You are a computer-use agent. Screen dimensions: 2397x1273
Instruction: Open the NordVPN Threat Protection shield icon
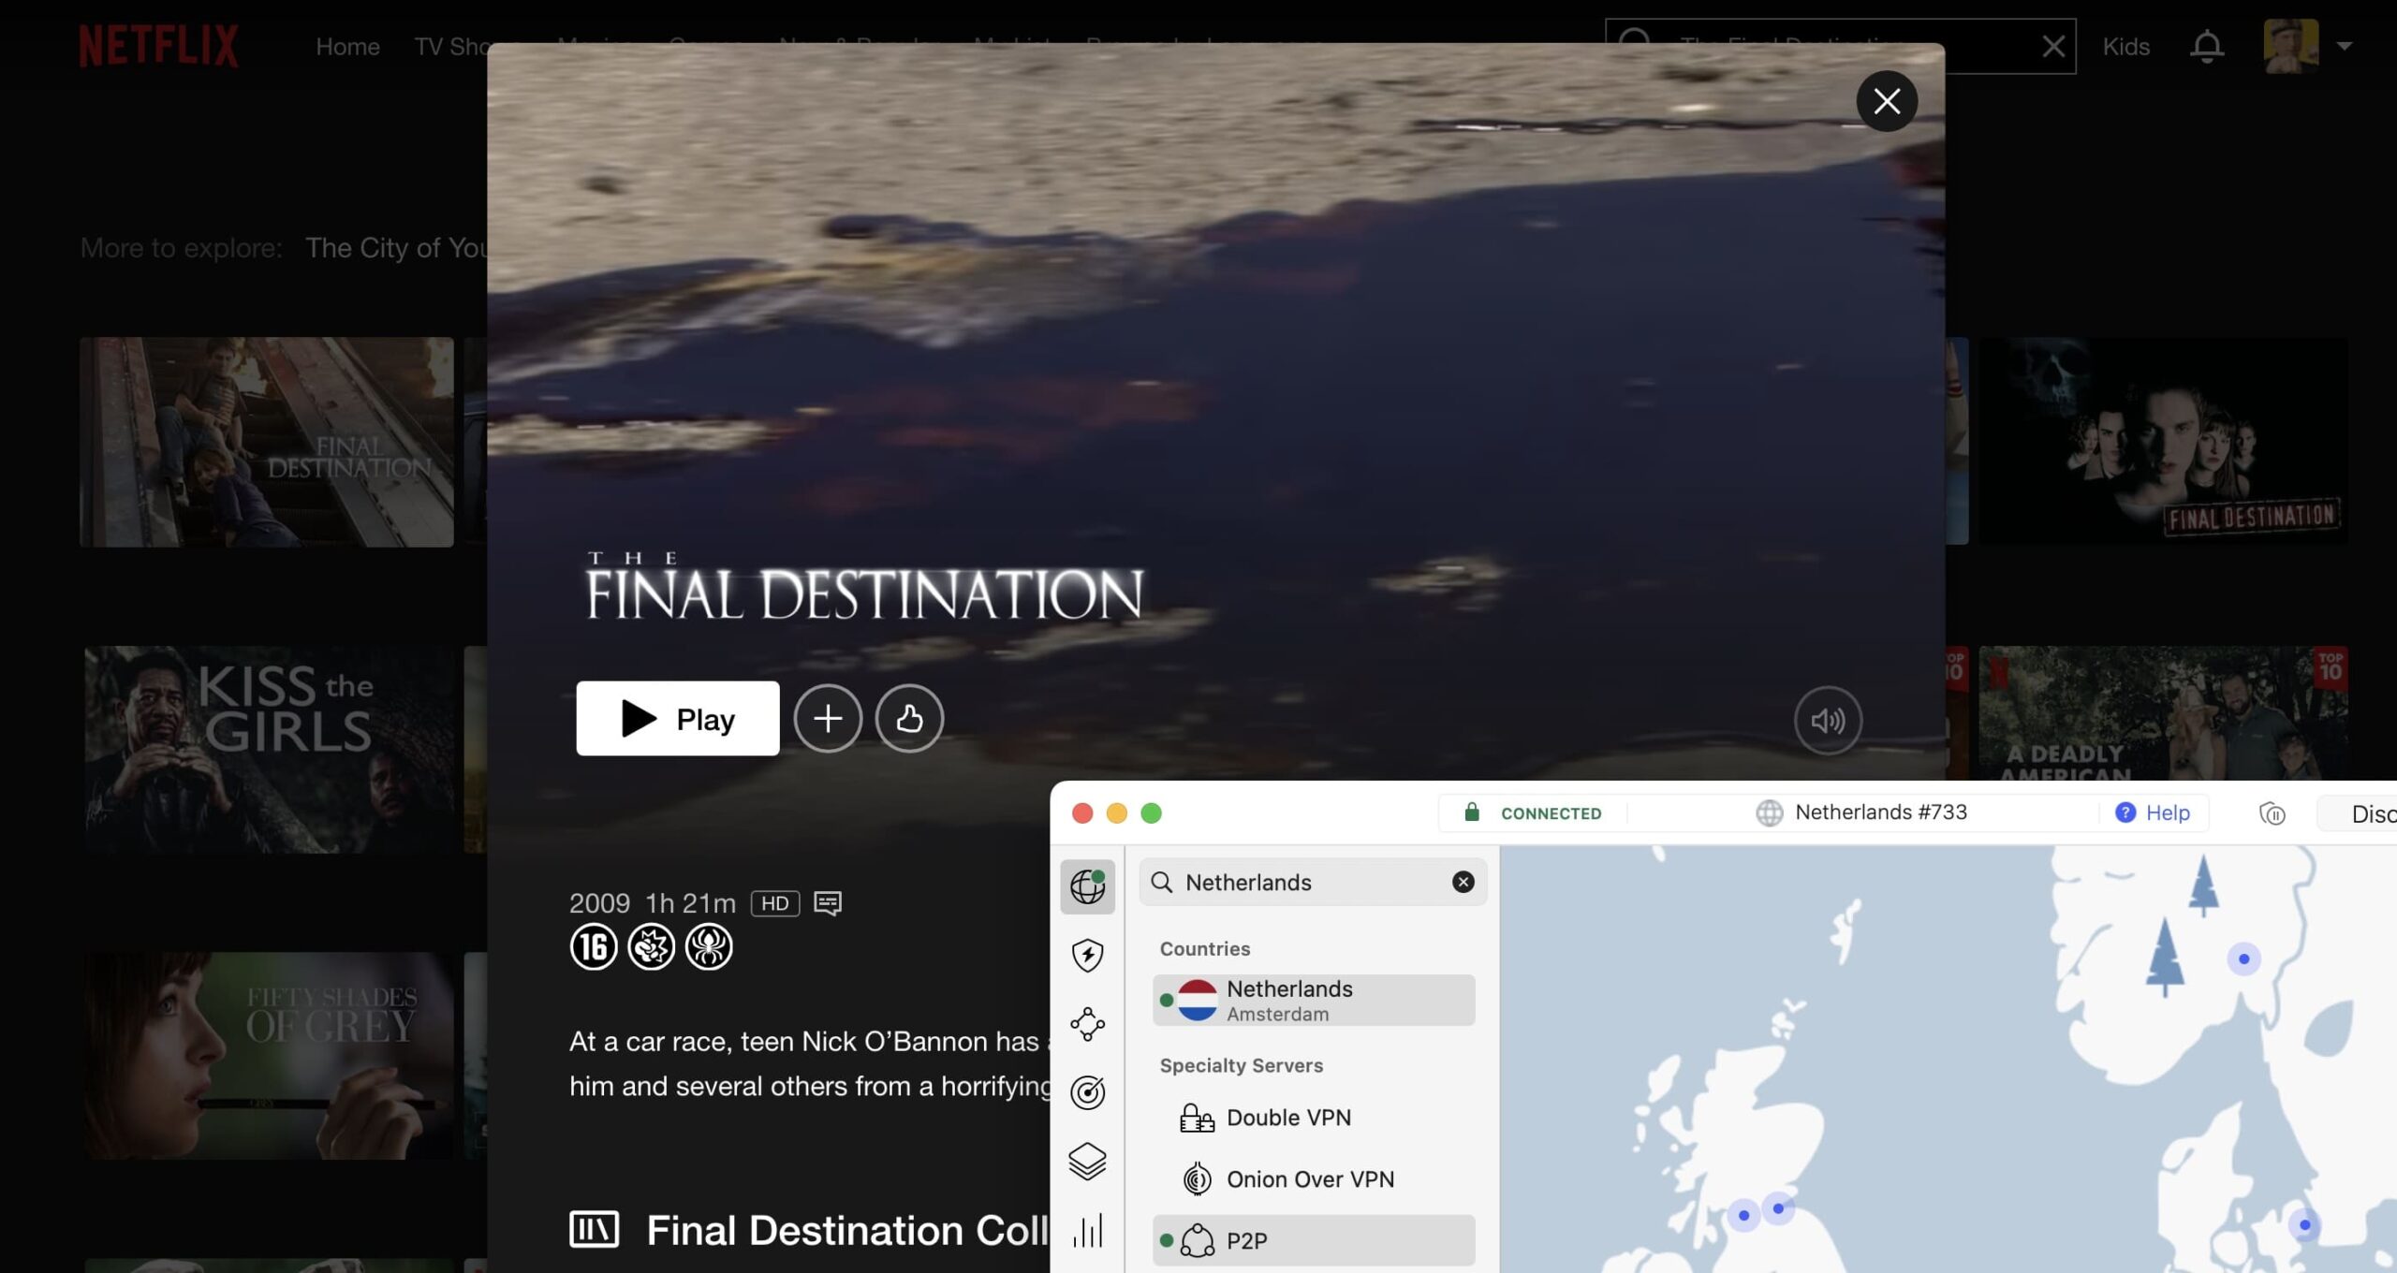[x=1087, y=955]
